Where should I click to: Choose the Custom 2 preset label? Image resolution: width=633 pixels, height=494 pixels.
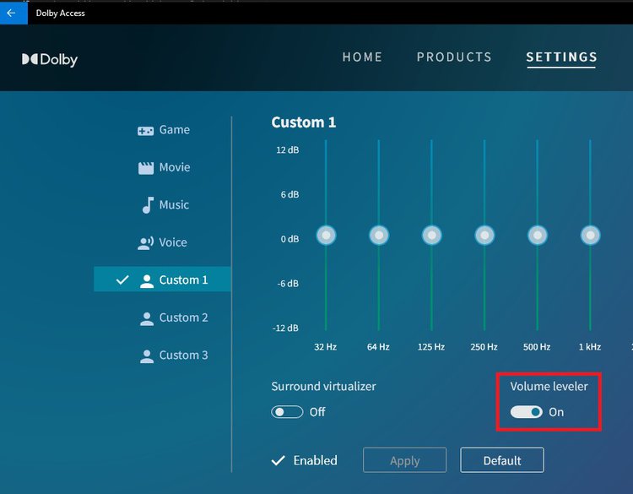point(183,318)
